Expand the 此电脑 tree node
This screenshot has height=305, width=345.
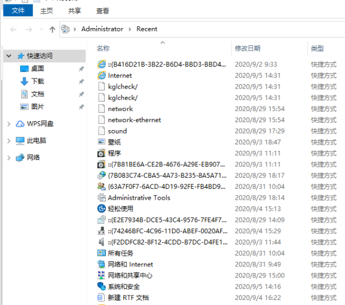point(9,141)
